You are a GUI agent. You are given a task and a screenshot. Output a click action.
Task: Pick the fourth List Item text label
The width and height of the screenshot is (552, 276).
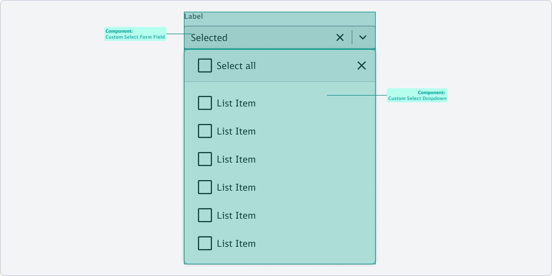(x=236, y=187)
